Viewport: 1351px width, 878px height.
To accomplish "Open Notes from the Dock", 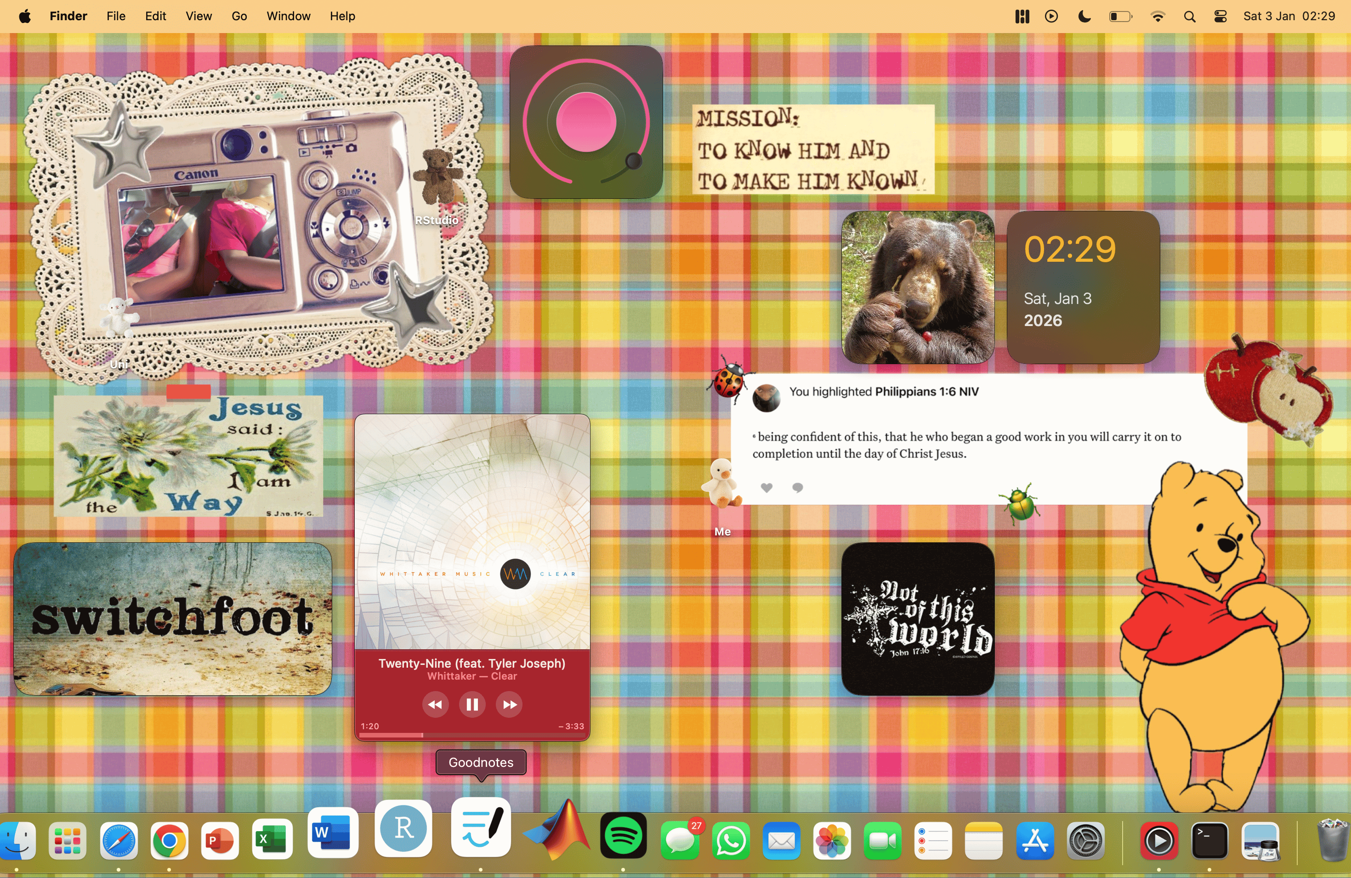I will point(983,840).
